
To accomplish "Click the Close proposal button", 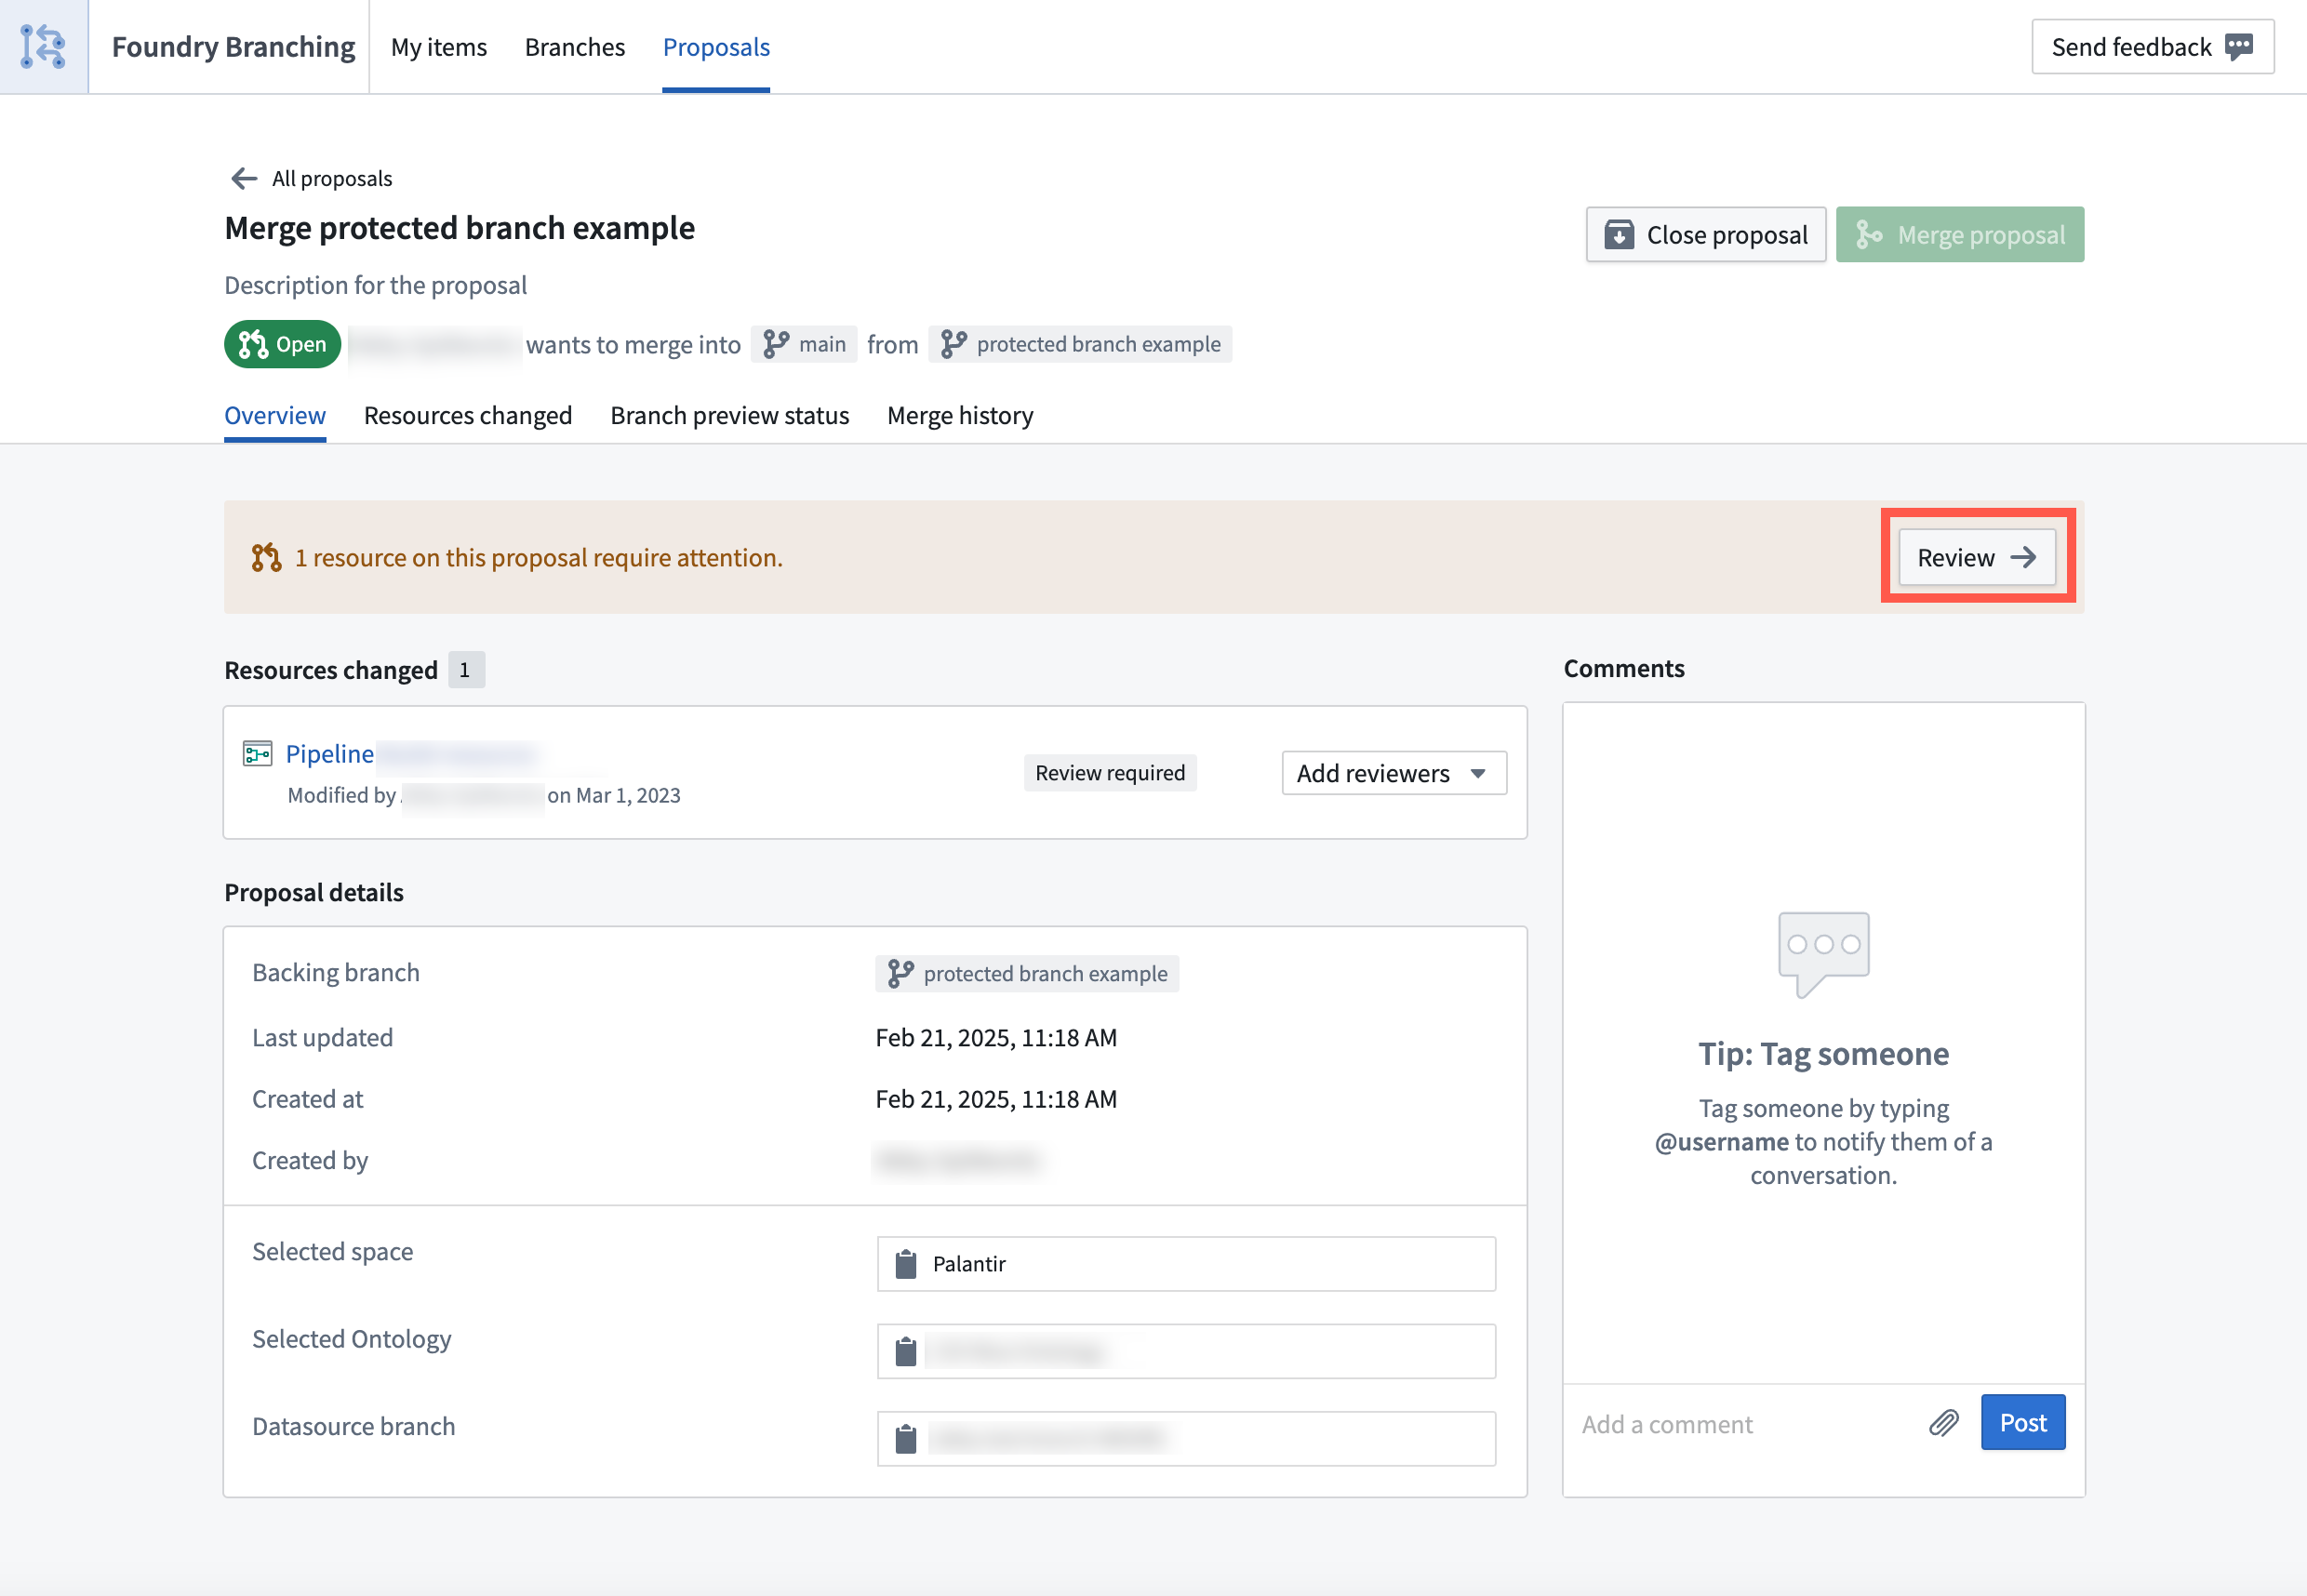I will [1705, 235].
